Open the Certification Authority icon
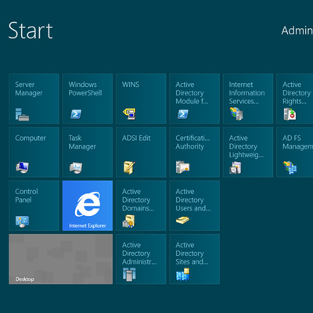 tap(183, 167)
